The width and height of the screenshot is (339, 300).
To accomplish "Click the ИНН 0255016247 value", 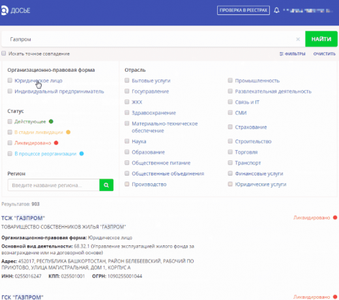I will [28, 276].
